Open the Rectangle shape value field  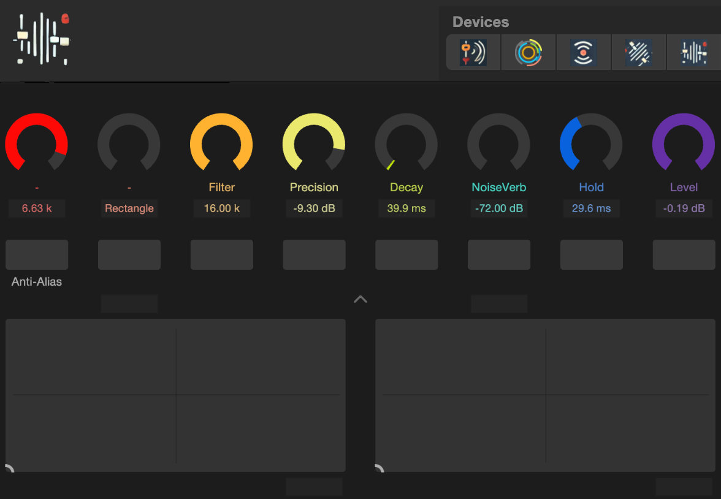(129, 208)
